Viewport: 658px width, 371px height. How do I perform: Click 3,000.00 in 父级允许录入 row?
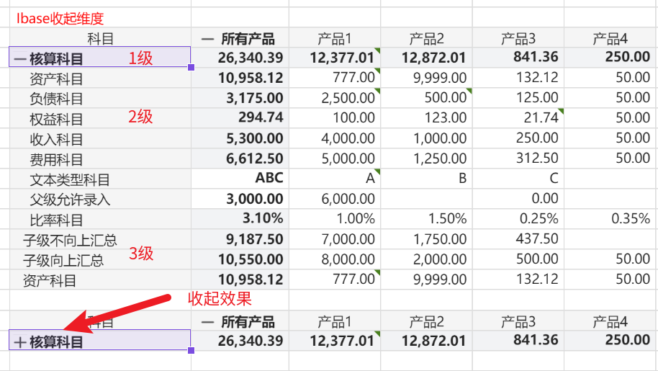(255, 199)
